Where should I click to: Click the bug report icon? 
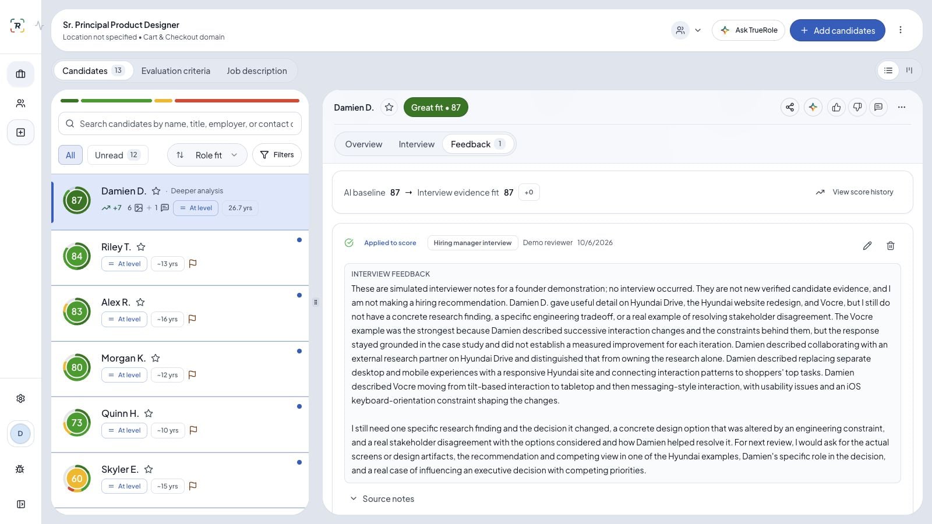coord(20,469)
